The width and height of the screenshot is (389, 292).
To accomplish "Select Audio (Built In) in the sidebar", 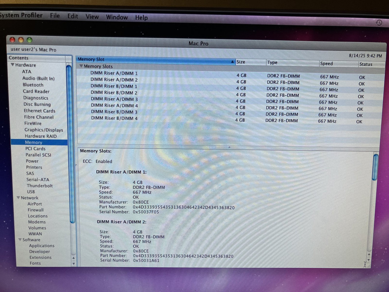I will tap(38, 78).
